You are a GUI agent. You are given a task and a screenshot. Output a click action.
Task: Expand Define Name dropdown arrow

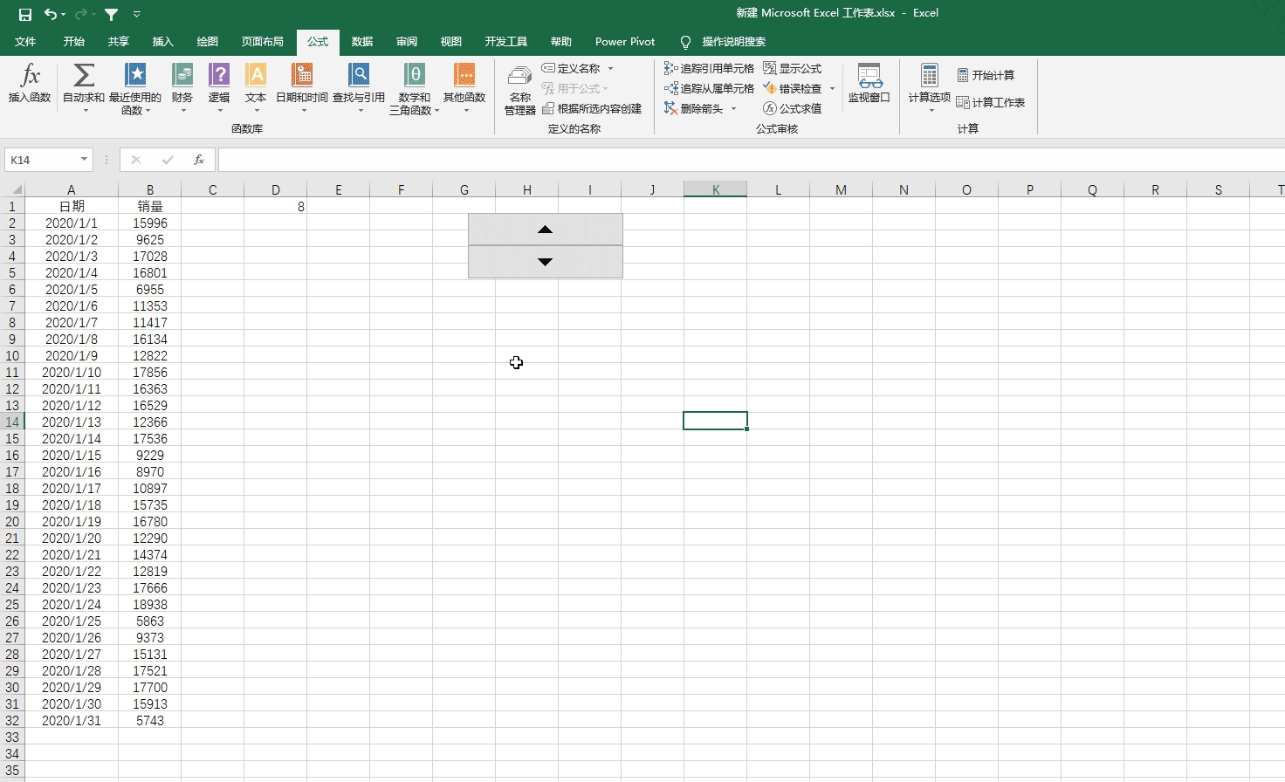[x=610, y=68]
